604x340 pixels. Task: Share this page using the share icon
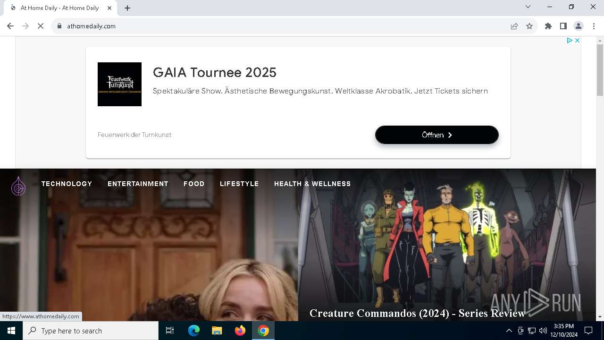[514, 26]
